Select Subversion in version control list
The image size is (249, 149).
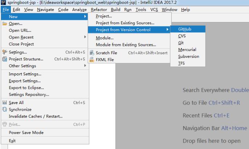pos(188,56)
